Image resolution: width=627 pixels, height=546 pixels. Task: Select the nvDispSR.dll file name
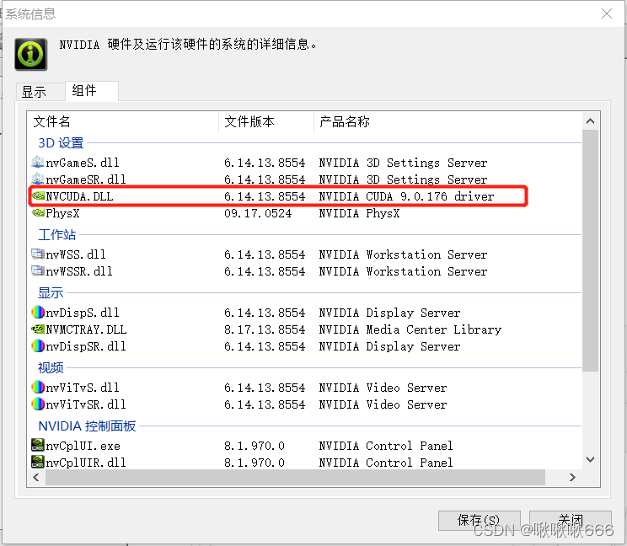pyautogui.click(x=86, y=346)
